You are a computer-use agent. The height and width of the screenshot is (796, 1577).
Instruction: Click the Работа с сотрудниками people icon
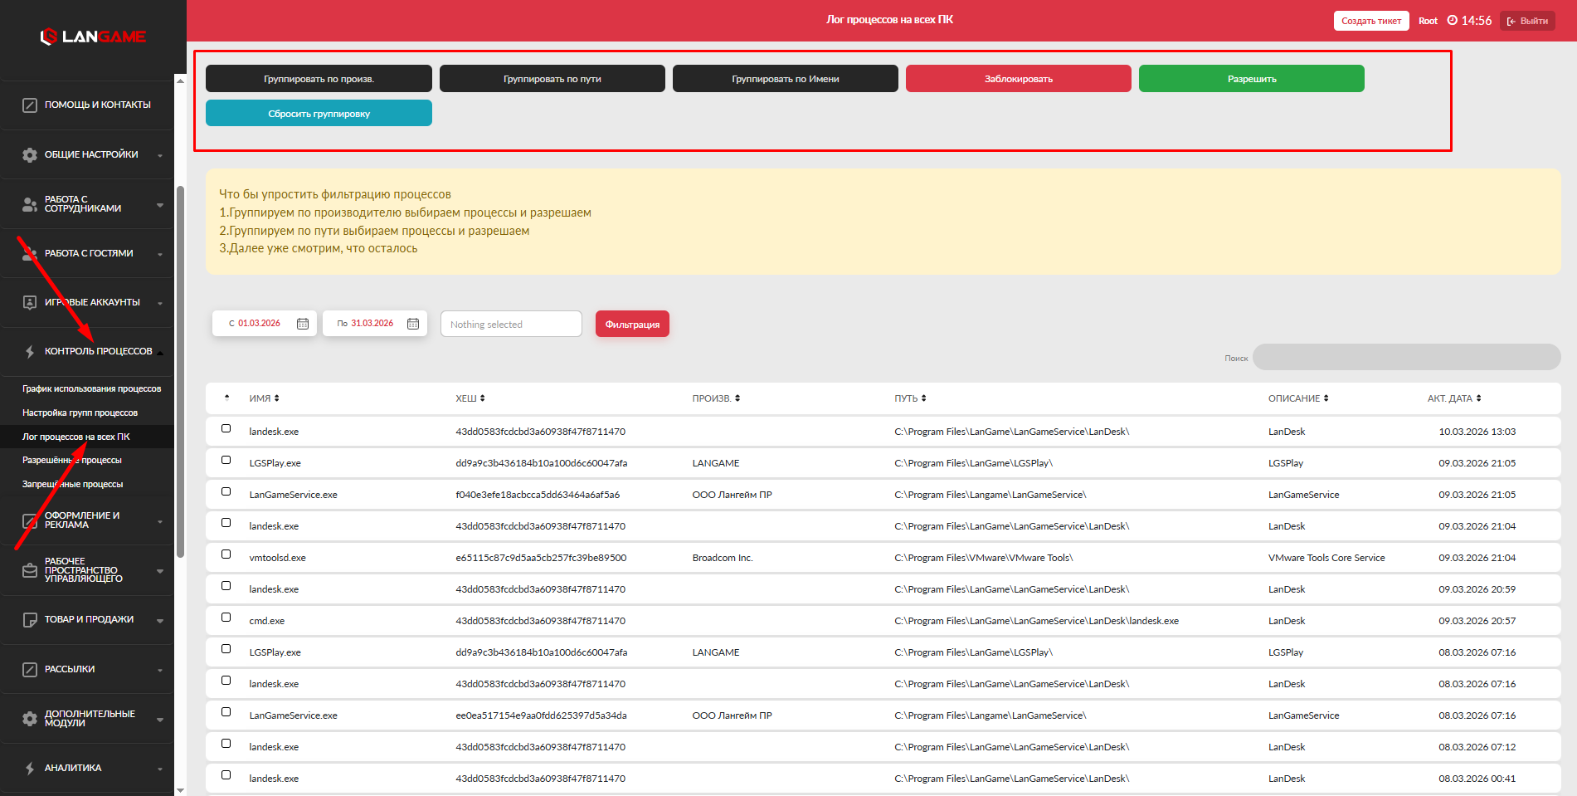point(30,204)
